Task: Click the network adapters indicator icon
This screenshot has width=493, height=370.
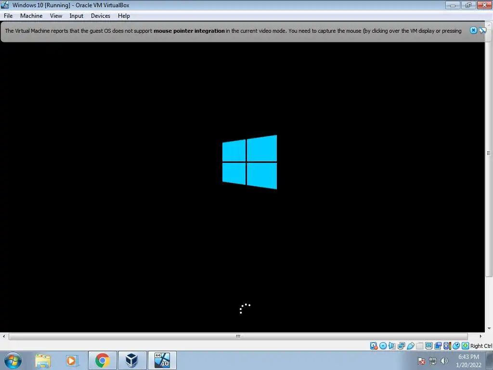Action: pyautogui.click(x=401, y=346)
